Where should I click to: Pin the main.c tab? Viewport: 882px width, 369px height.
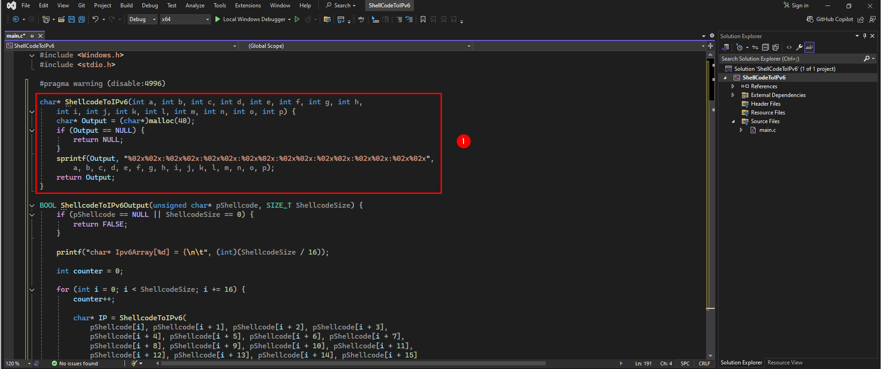click(x=32, y=36)
